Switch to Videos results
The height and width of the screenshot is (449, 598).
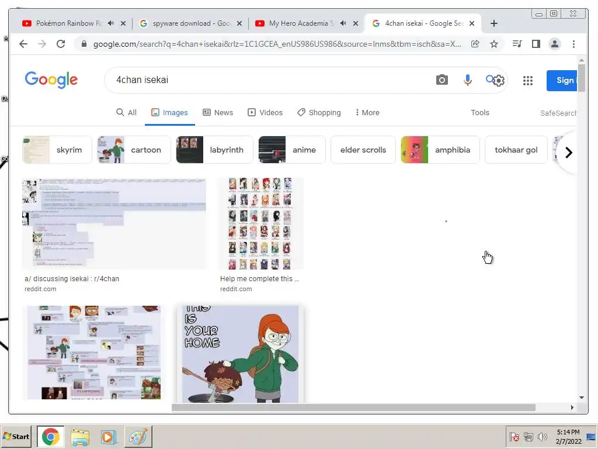(x=265, y=113)
